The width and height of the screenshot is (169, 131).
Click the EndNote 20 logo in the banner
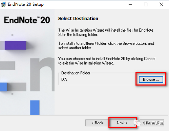[x=27, y=20]
